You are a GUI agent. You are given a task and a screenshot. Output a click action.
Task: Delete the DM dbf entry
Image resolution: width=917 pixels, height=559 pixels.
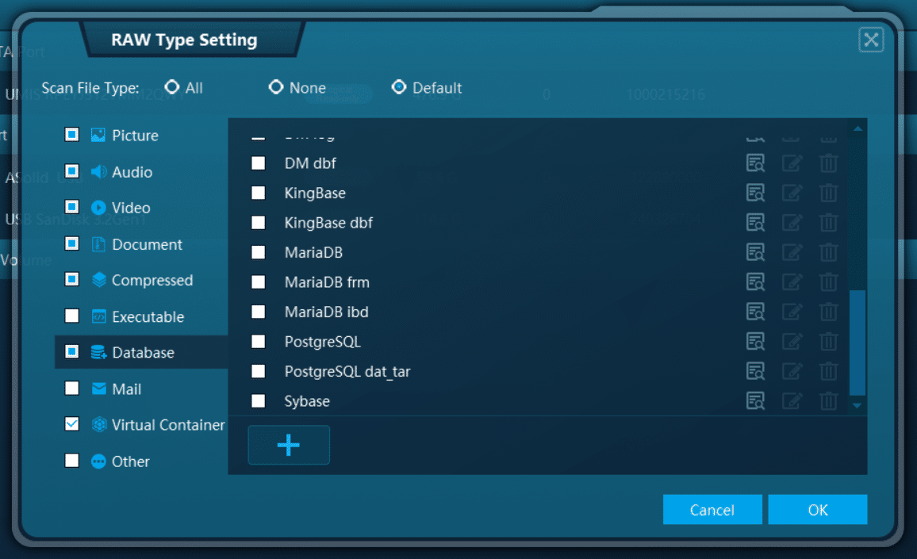[x=828, y=163]
